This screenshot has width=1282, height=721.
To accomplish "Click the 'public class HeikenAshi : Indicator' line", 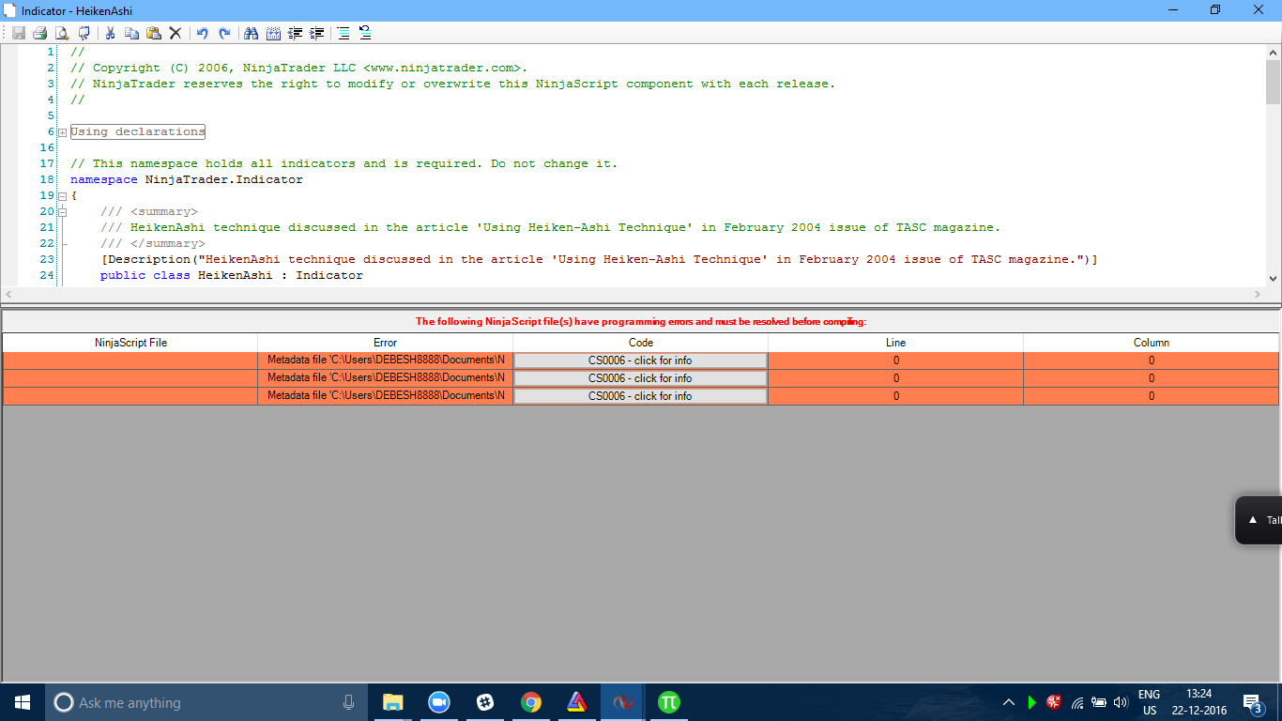I will click(232, 275).
